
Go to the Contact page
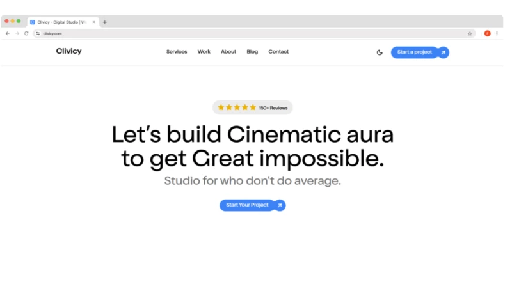coord(278,52)
